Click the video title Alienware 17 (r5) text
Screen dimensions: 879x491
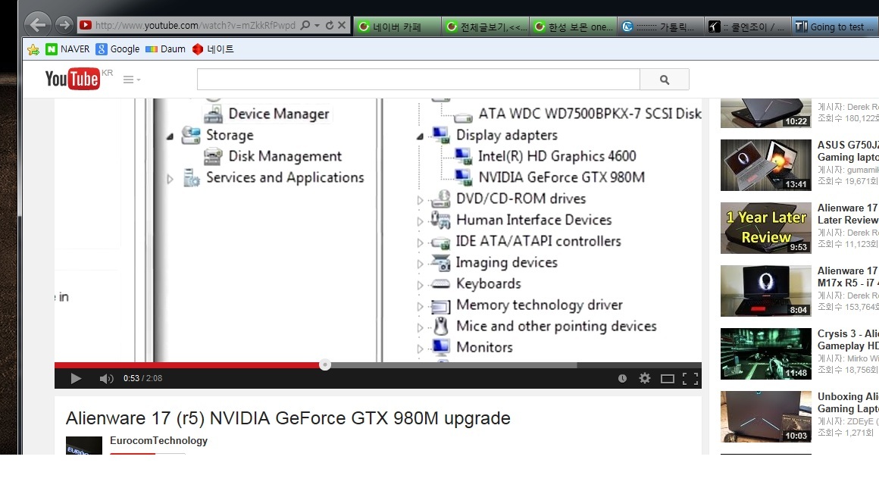288,418
